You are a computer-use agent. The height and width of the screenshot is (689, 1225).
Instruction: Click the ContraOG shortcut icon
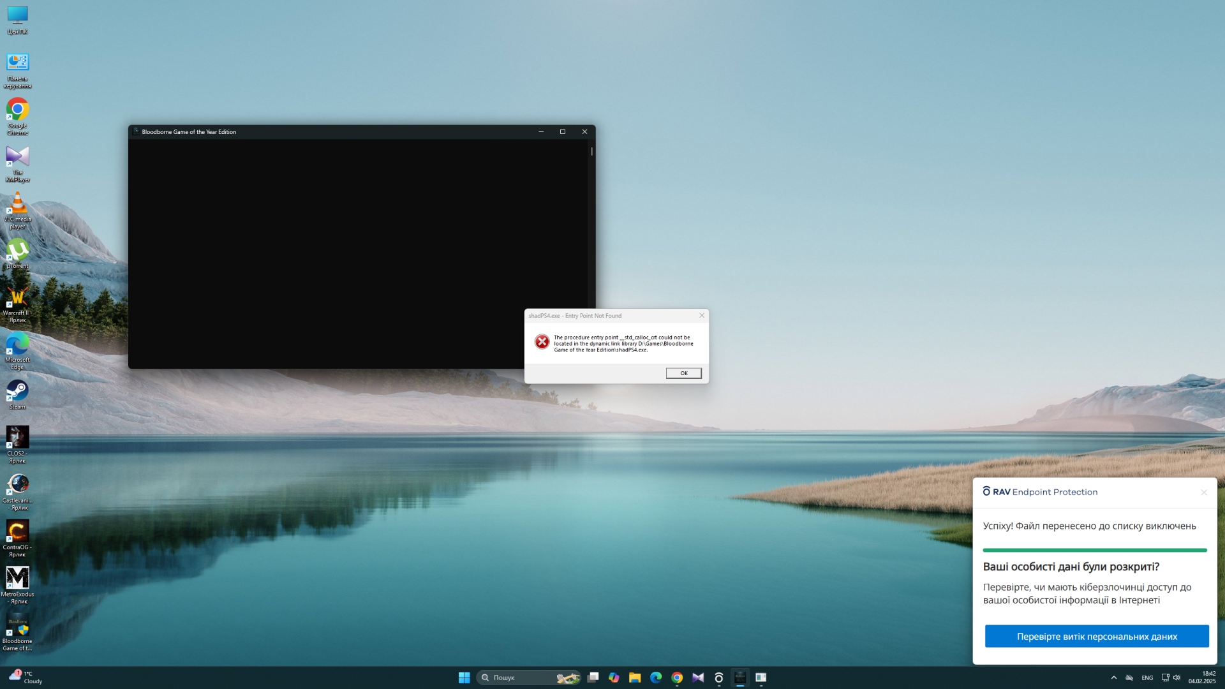pyautogui.click(x=17, y=531)
